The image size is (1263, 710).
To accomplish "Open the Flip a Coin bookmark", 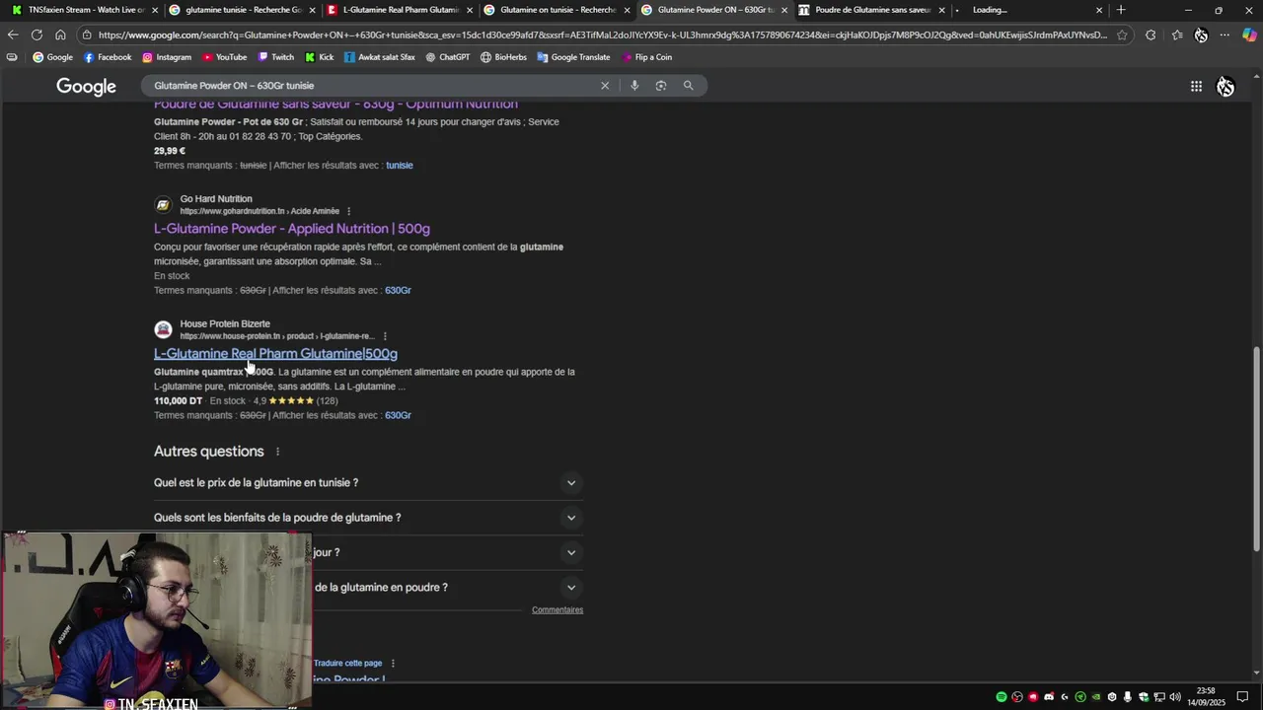I will pos(648,57).
